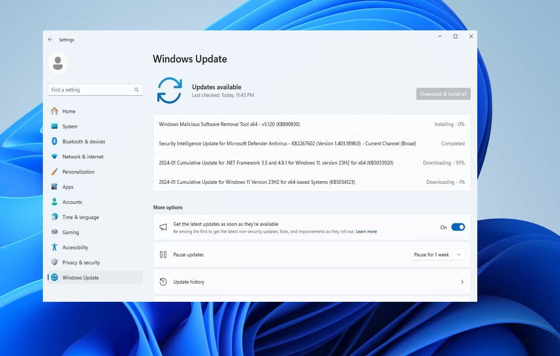This screenshot has width=560, height=356.
Task: Open Bluetooth & devices settings
Action: (x=55, y=141)
